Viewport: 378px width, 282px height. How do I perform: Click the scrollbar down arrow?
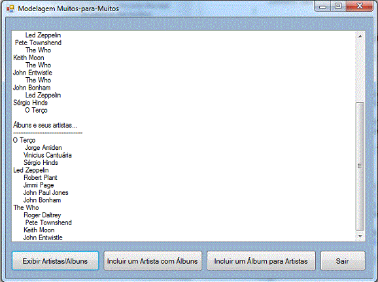(360, 236)
